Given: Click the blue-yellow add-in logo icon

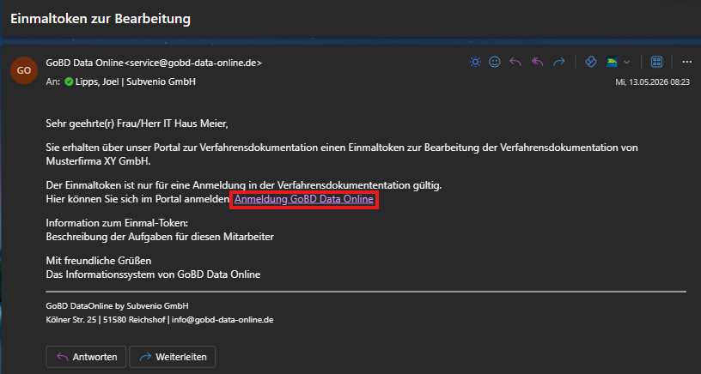Looking at the screenshot, I should coord(612,62).
